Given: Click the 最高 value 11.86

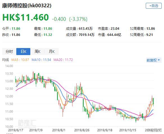Looking at the screenshot, I should (48, 29).
